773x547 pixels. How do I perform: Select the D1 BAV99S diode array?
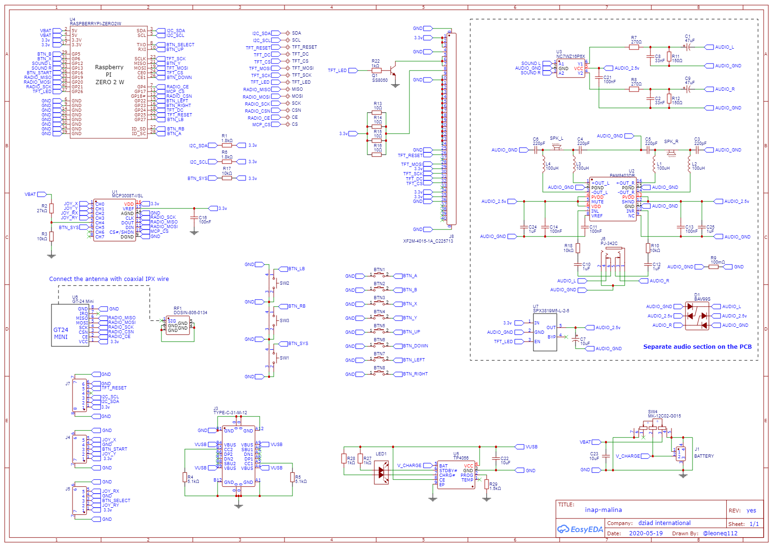point(697,316)
